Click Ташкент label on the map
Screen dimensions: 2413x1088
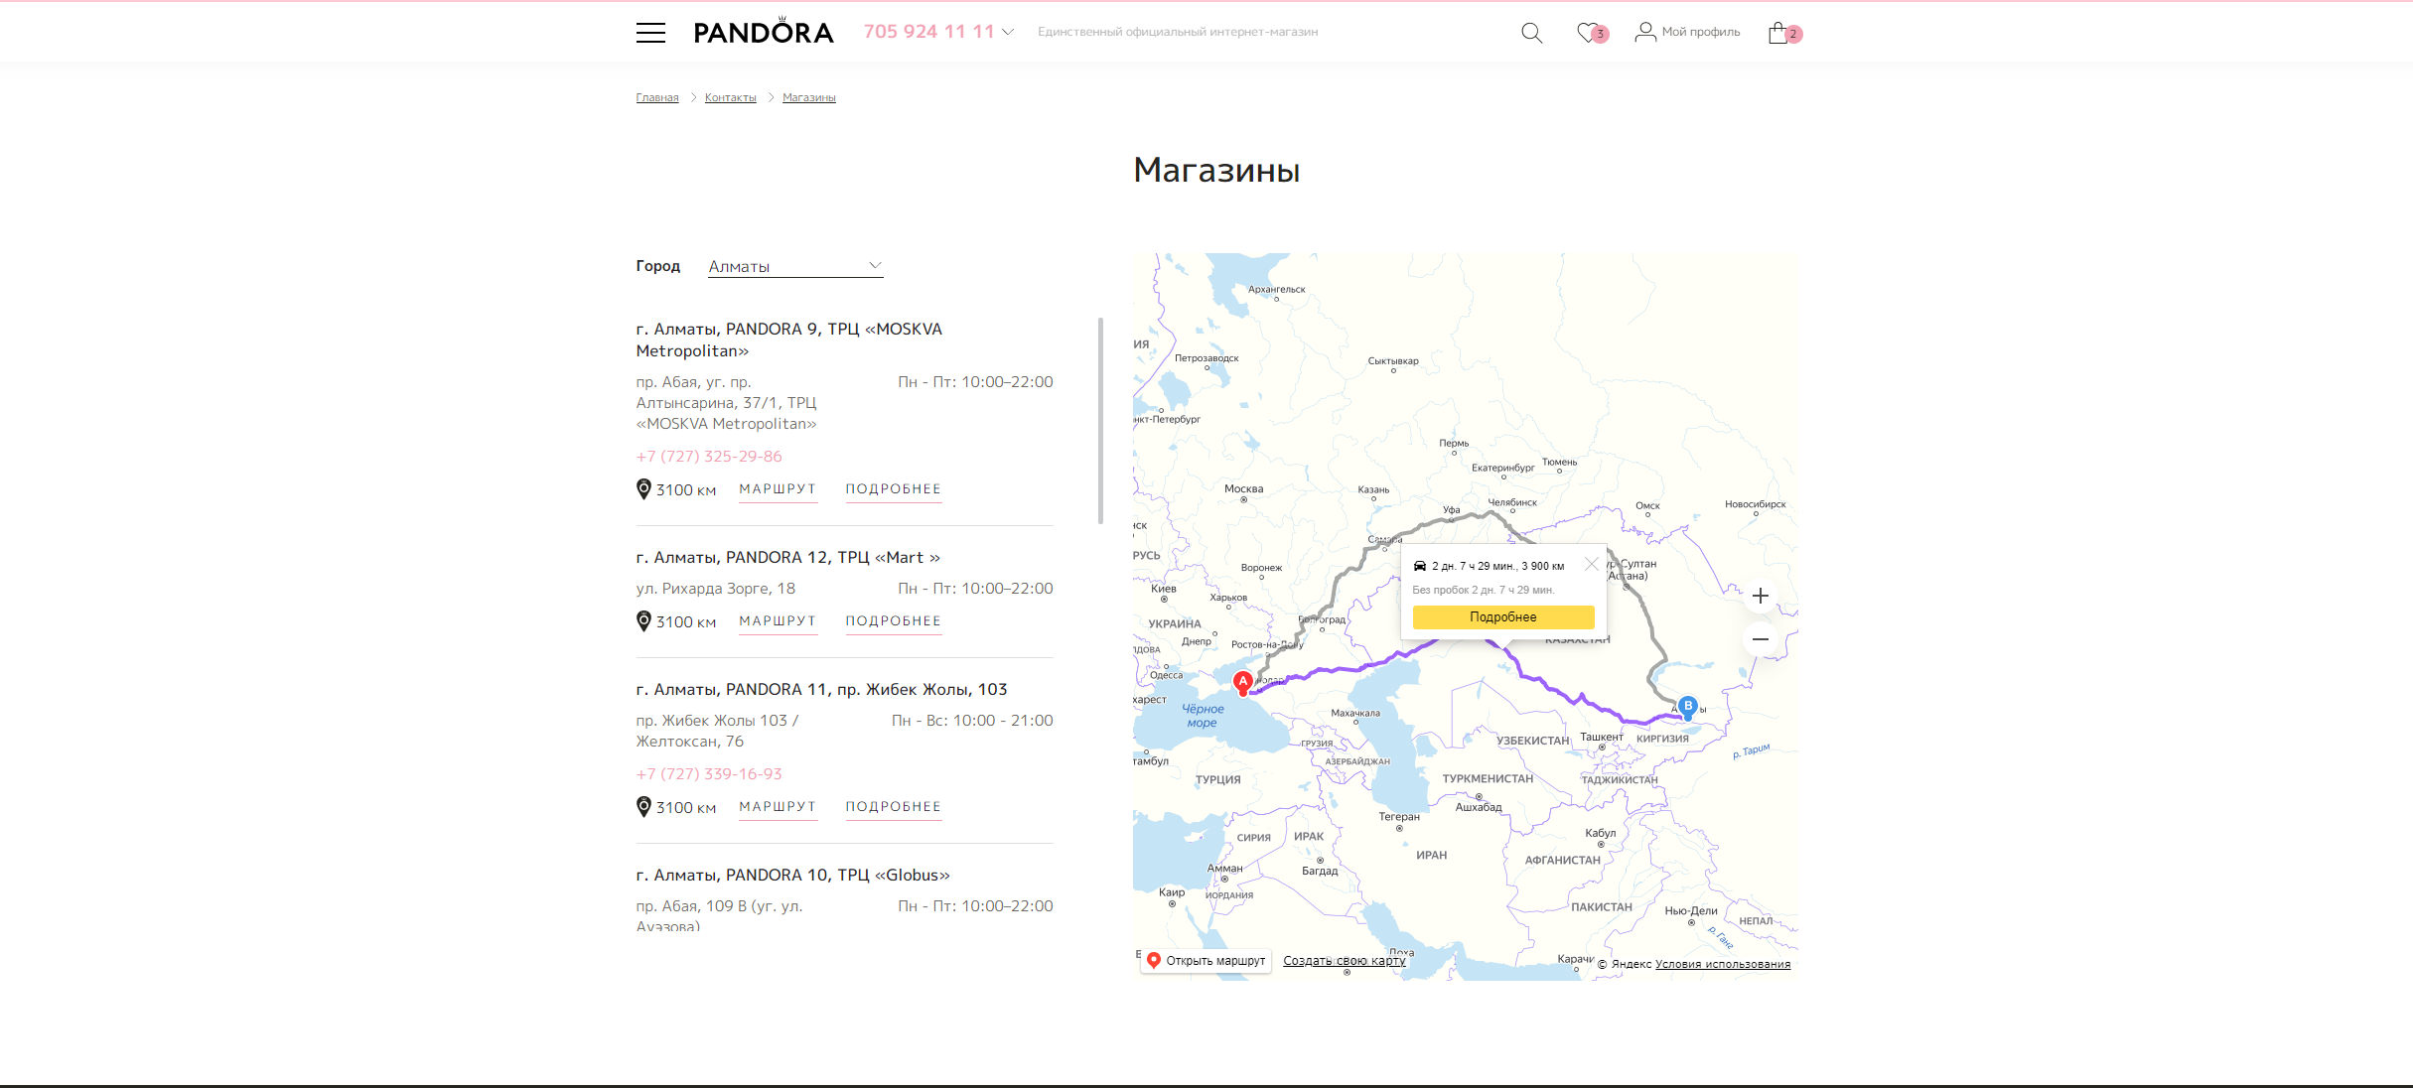[x=1601, y=738]
